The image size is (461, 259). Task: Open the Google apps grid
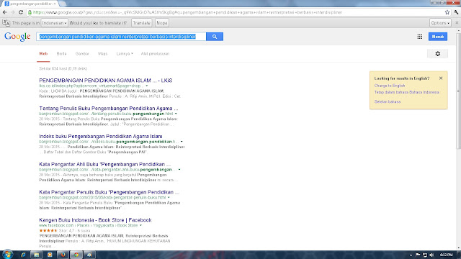[419, 37]
